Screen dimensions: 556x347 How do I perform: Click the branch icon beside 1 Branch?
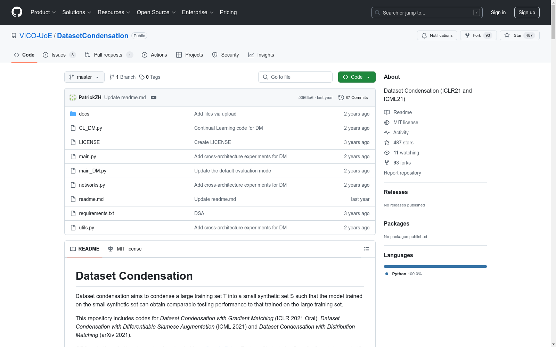point(112,77)
